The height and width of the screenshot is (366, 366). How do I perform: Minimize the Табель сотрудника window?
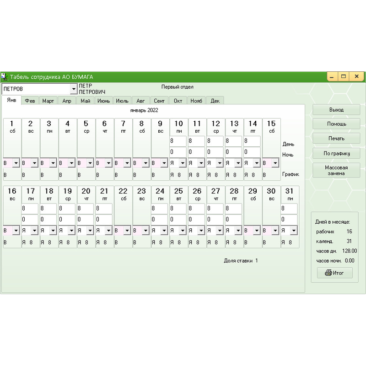[332, 77]
